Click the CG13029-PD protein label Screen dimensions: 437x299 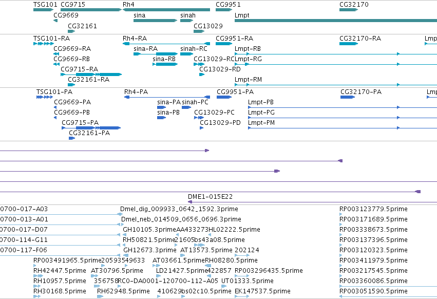[x=220, y=123]
